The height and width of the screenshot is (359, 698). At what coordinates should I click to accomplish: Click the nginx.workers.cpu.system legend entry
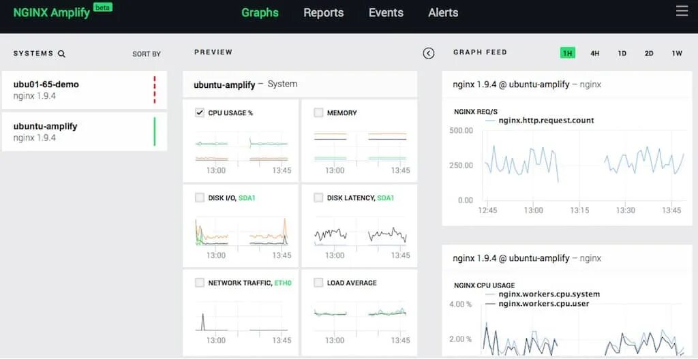tap(543, 294)
